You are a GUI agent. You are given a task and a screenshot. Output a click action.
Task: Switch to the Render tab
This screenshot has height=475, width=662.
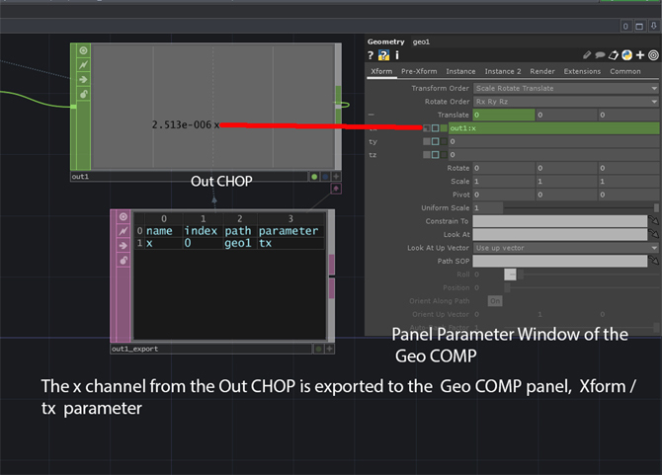[542, 71]
